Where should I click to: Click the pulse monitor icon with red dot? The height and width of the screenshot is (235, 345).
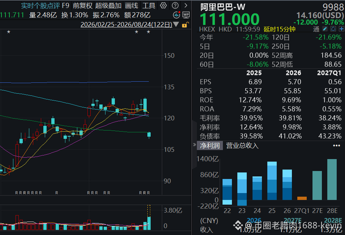pyautogui.click(x=177, y=15)
